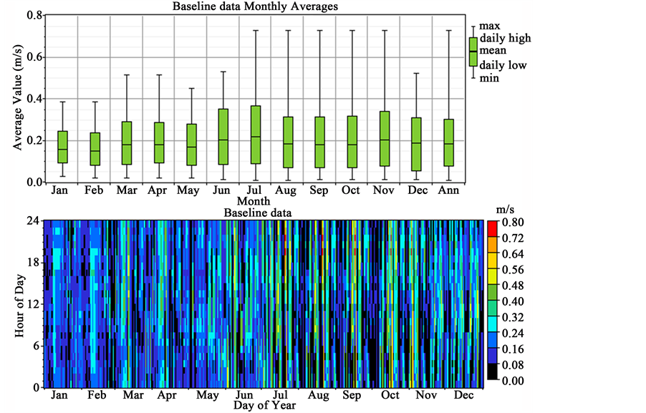Click 'Jun' label beneath the box plot chart
The height and width of the screenshot is (413, 646).
click(x=223, y=192)
